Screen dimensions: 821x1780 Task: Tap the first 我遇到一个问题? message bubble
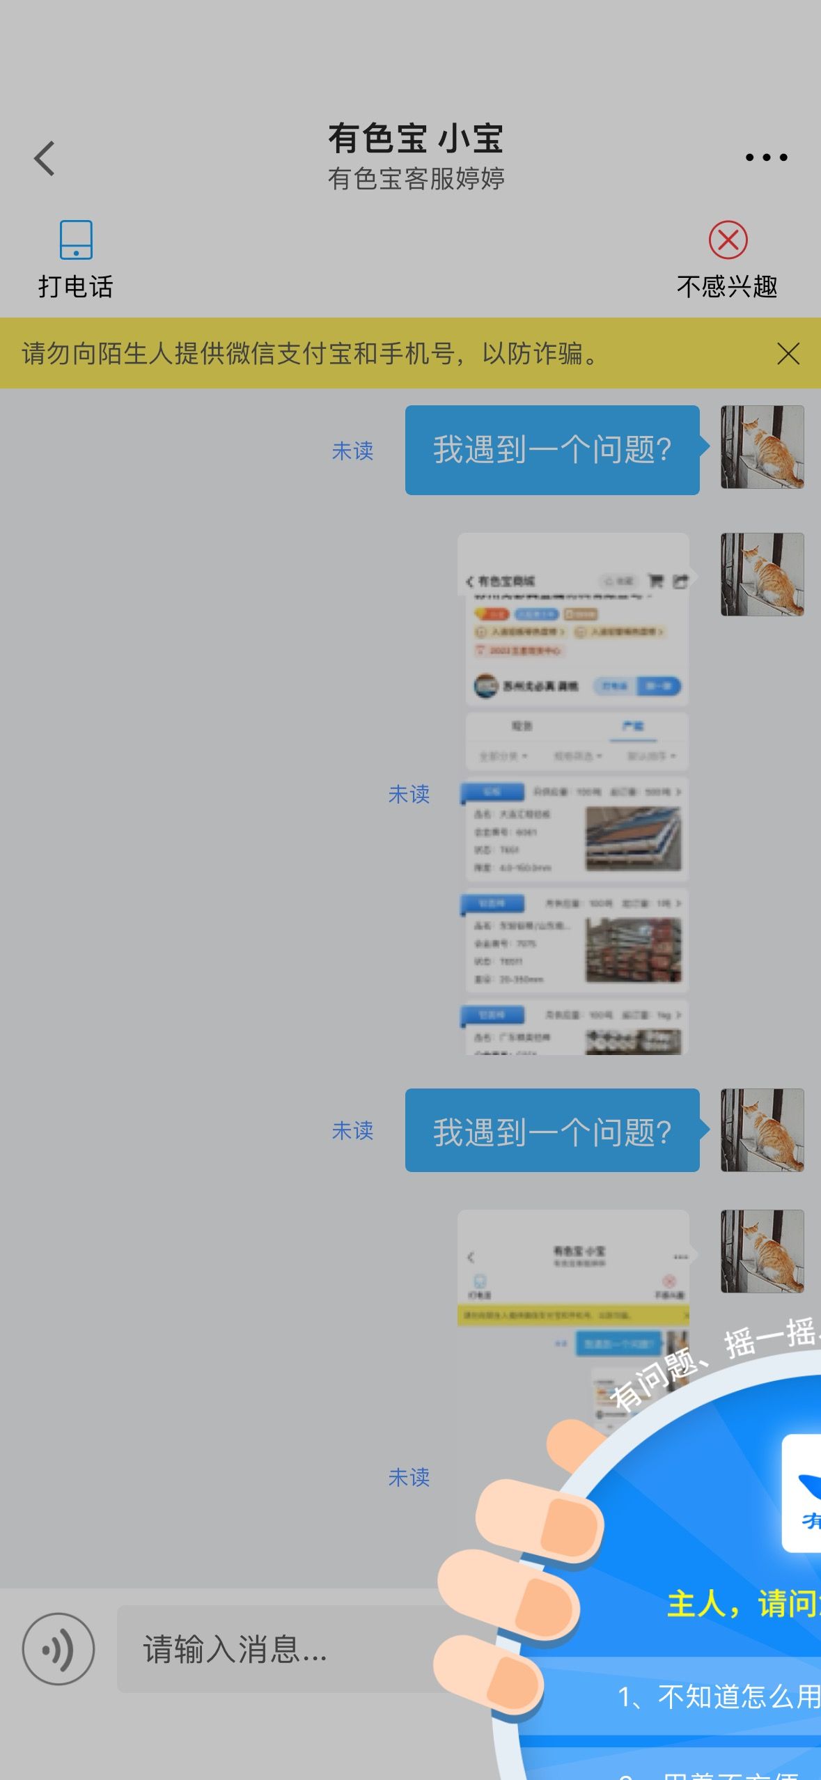(552, 450)
